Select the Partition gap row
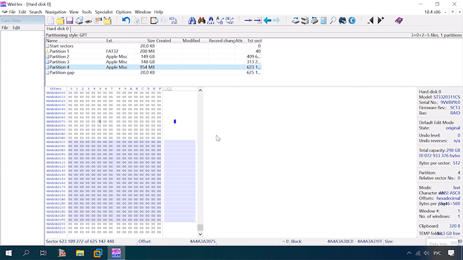463x260 pixels. pos(153,73)
